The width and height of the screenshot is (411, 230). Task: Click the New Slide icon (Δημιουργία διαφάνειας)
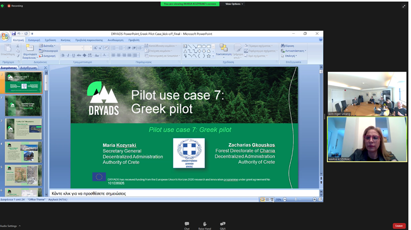pos(30,48)
